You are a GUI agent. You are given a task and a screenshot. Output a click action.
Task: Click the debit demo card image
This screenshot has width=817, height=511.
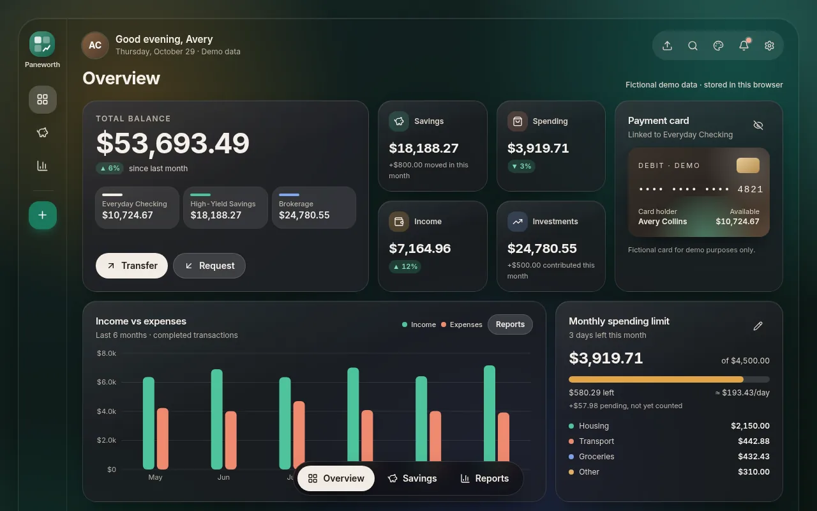699,192
